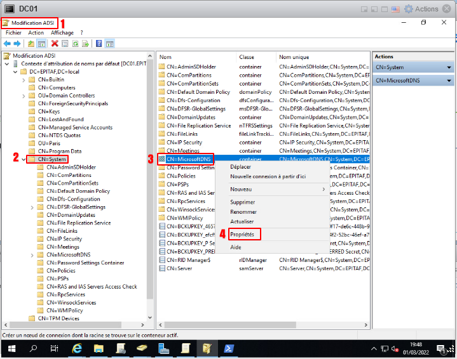The image size is (457, 359).
Task: Open File Explorer from the taskbar
Action: pyautogui.click(x=99, y=349)
